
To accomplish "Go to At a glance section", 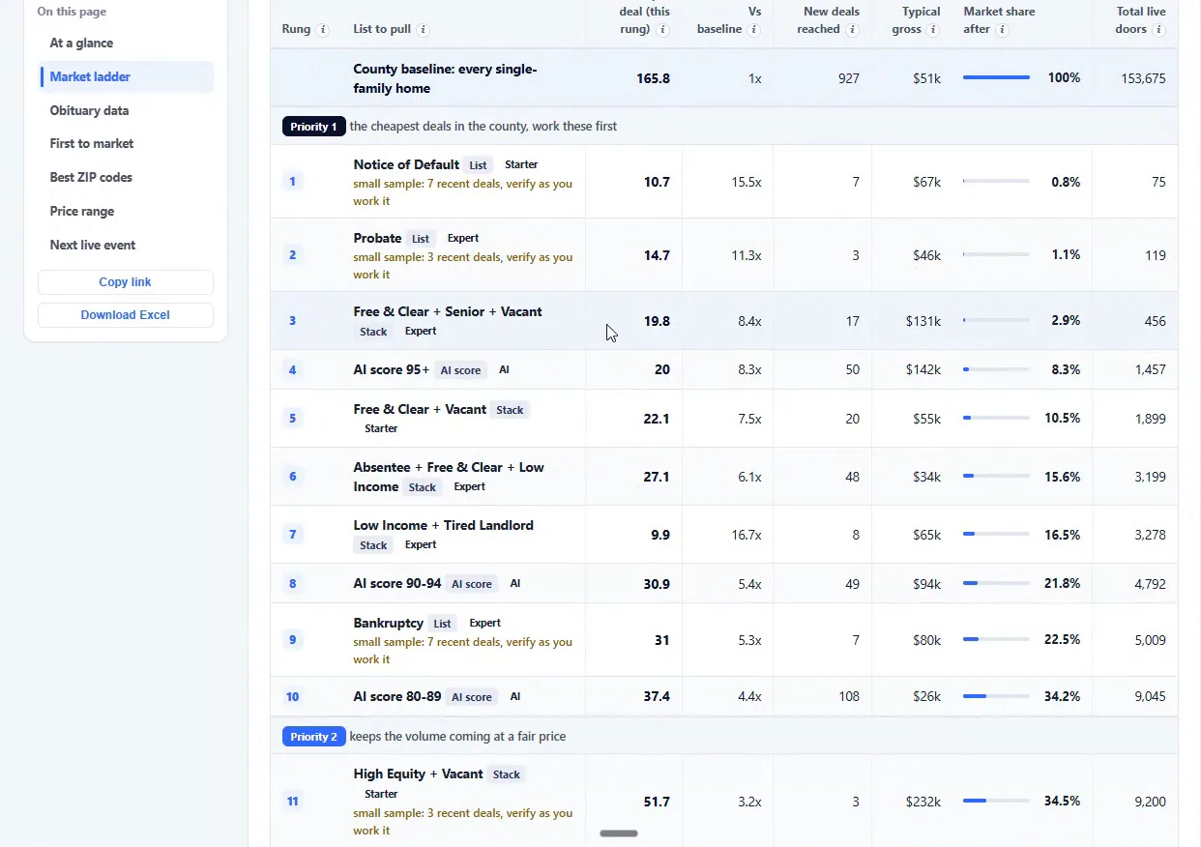I will click(81, 44).
